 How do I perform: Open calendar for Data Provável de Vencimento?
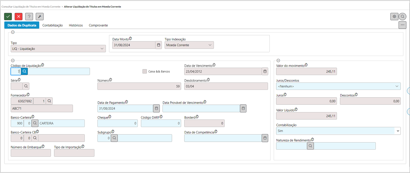click(x=243, y=109)
